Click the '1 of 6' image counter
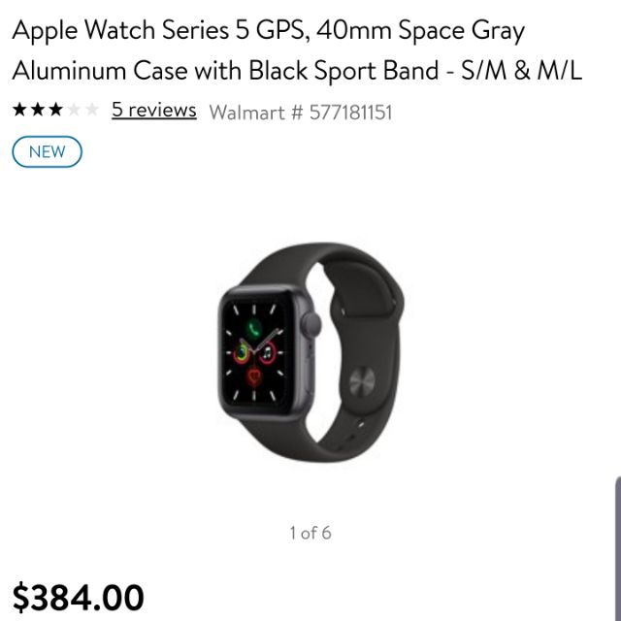Viewport: 621px width, 621px height. coord(310,533)
